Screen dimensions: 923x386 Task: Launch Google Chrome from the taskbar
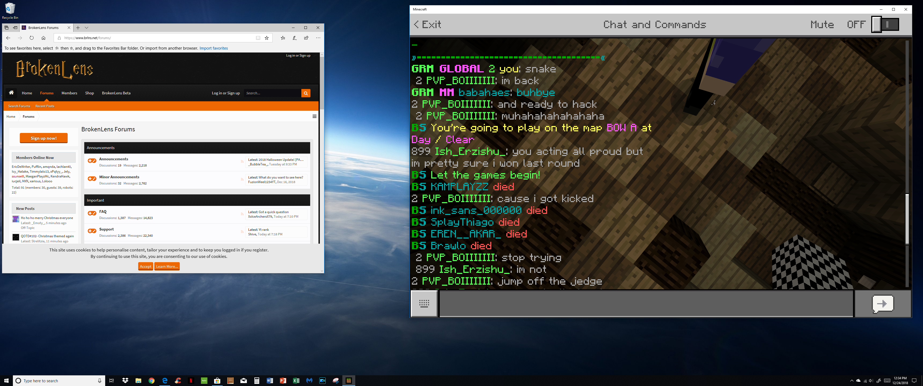click(x=152, y=381)
